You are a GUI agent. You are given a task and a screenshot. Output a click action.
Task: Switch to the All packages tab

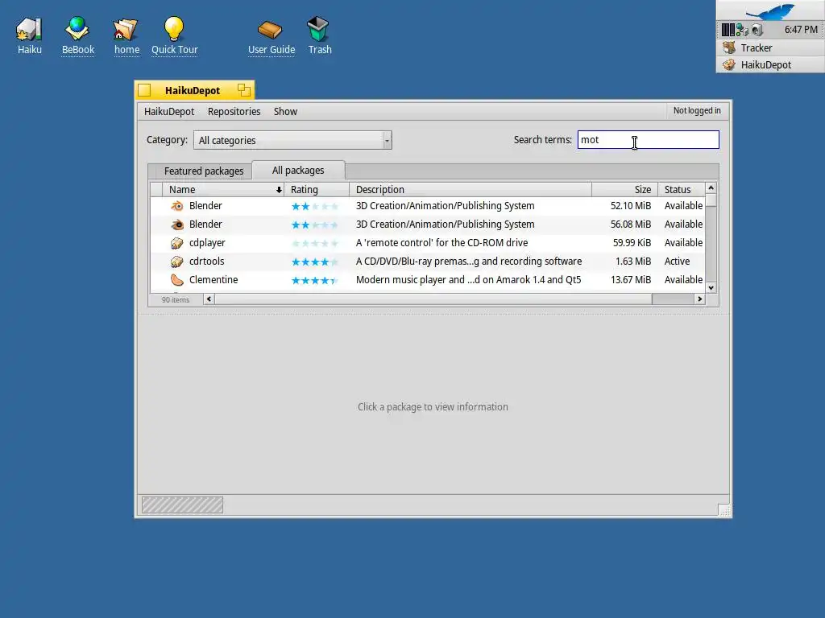click(x=298, y=171)
